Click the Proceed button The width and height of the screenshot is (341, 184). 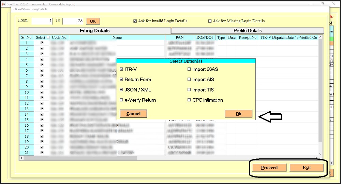pyautogui.click(x=269, y=168)
